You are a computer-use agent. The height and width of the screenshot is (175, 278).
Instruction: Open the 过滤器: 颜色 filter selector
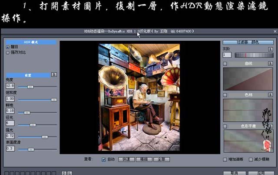(x=247, y=42)
